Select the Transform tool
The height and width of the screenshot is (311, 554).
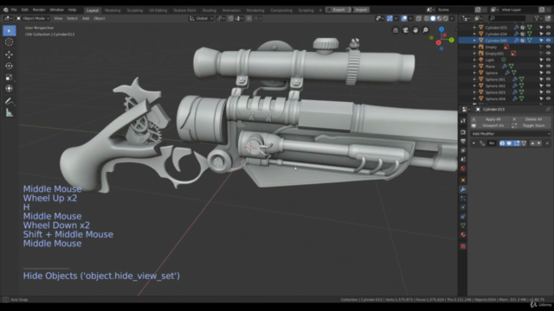pos(10,88)
